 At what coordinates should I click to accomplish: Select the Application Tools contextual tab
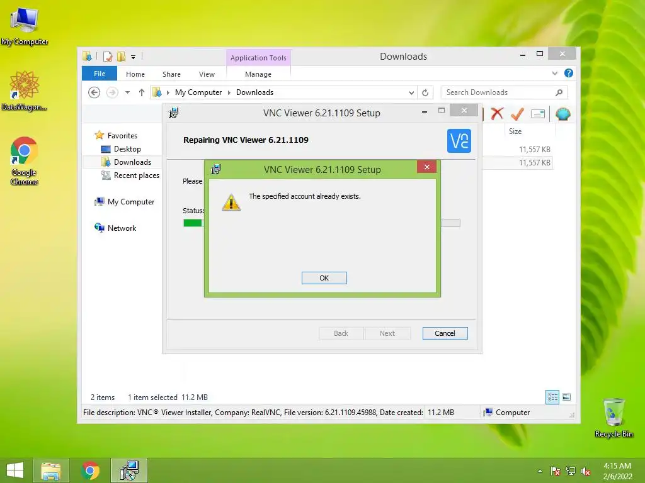click(x=258, y=58)
